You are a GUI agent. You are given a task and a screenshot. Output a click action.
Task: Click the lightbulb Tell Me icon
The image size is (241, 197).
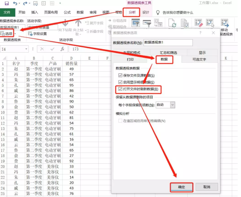pos(158,12)
